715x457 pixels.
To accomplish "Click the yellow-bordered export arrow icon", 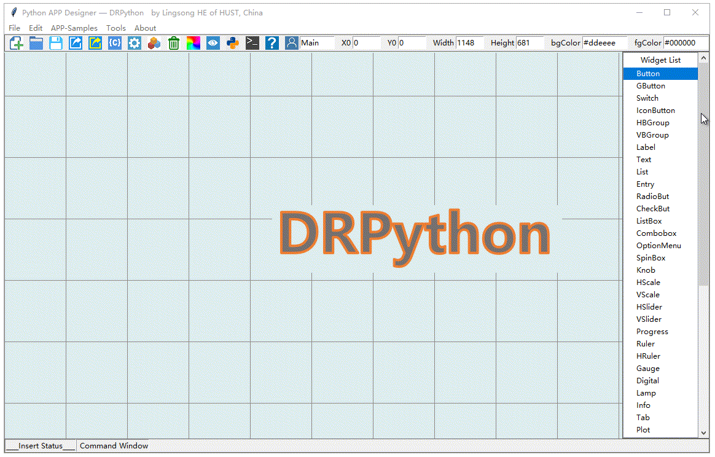I will coord(95,44).
